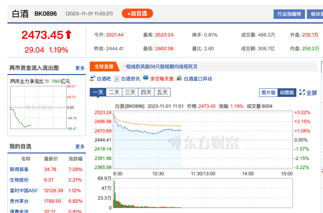Image resolution: width=323 pixels, height=213 pixels.
Task: Click the 白酒资讯 news document icon
Action: click(117, 78)
